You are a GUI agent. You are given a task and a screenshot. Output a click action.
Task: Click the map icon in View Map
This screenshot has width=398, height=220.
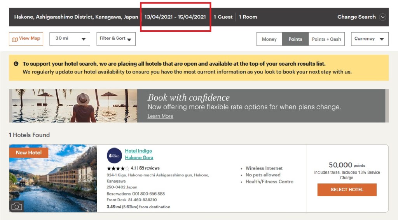pos(15,39)
